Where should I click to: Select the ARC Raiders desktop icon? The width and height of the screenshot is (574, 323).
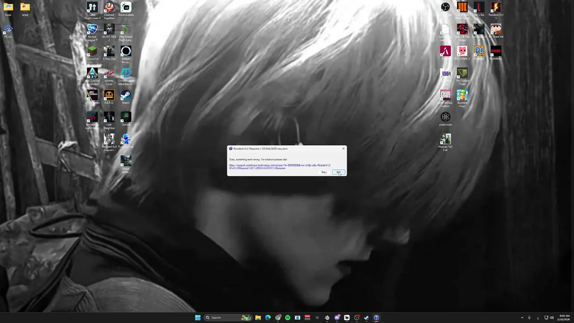[x=92, y=97]
